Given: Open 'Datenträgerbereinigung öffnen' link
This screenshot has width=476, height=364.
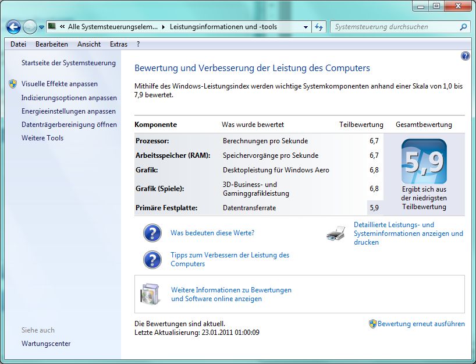Looking at the screenshot, I should point(69,125).
